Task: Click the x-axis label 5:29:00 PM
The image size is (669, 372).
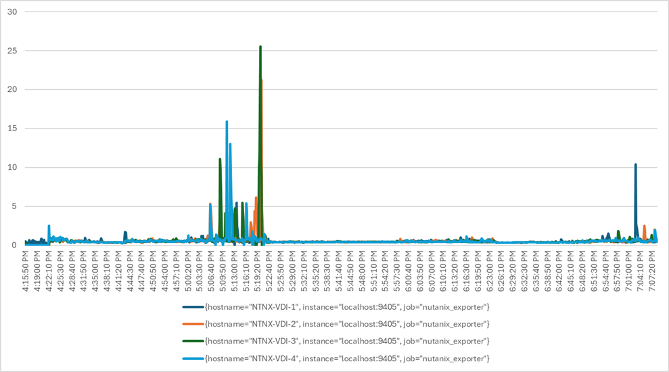Action: tap(292, 271)
